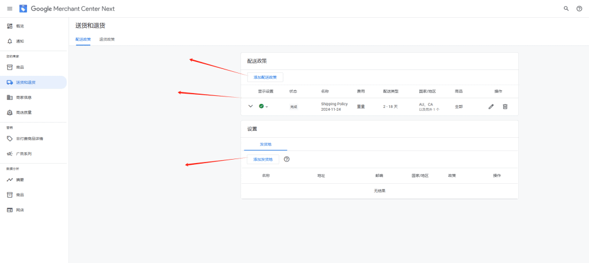Click the 政策 column header in 发货地 table

(x=452, y=176)
